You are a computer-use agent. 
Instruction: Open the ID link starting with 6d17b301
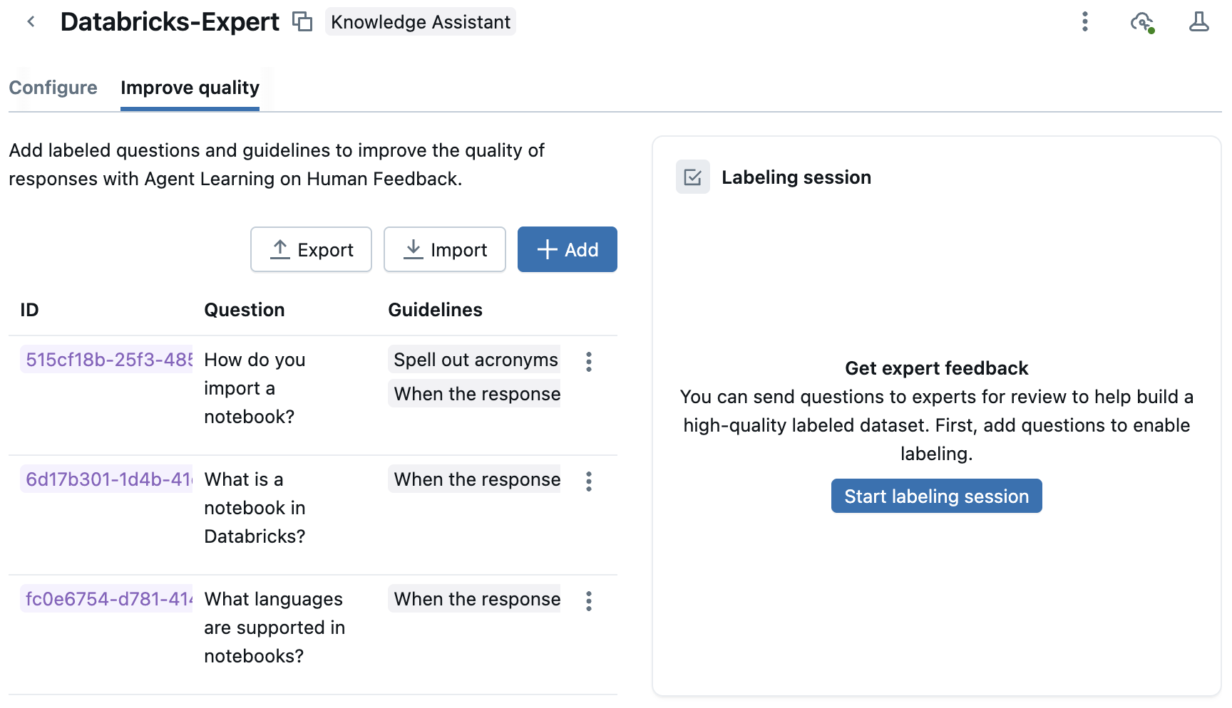coord(107,479)
